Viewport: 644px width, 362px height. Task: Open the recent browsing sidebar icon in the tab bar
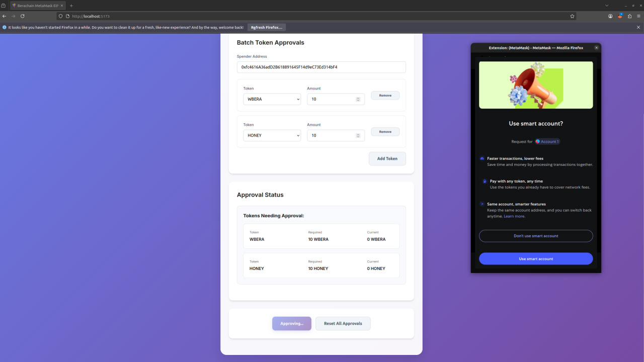tap(4, 5)
